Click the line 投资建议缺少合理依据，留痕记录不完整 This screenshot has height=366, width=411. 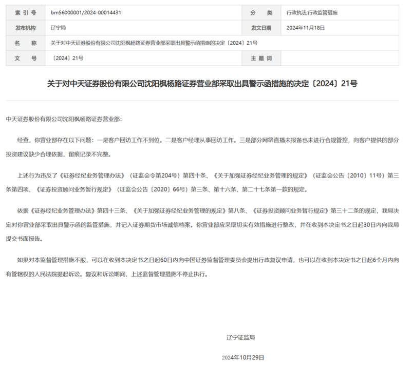pos(59,155)
